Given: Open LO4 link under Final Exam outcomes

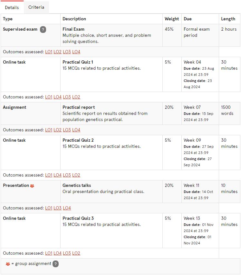Looking at the screenshot, I should (x=76, y=52).
